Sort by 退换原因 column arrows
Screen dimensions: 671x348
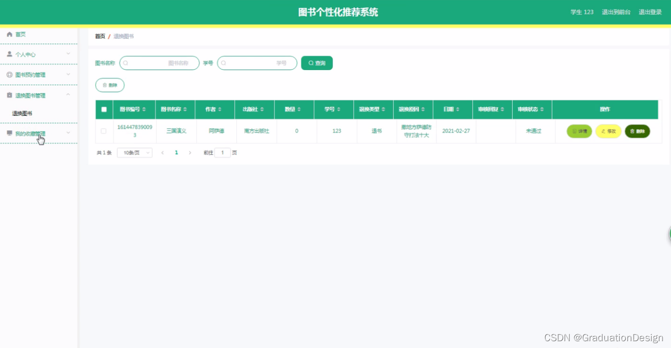[x=424, y=109]
